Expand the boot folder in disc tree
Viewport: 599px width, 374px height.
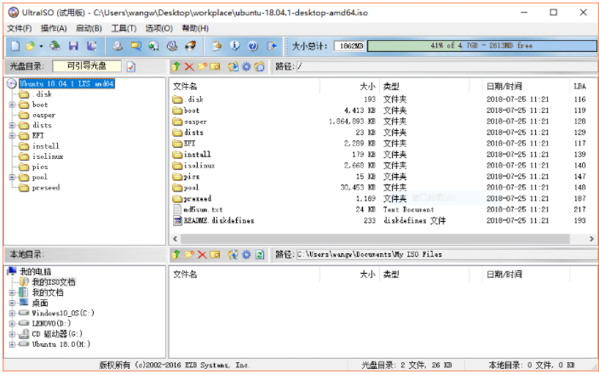click(12, 105)
